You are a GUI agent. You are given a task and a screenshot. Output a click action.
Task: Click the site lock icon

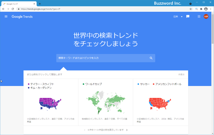19,9
